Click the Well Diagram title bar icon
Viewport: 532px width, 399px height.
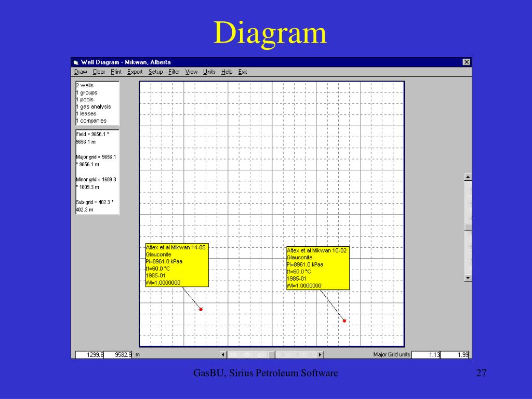[76, 62]
